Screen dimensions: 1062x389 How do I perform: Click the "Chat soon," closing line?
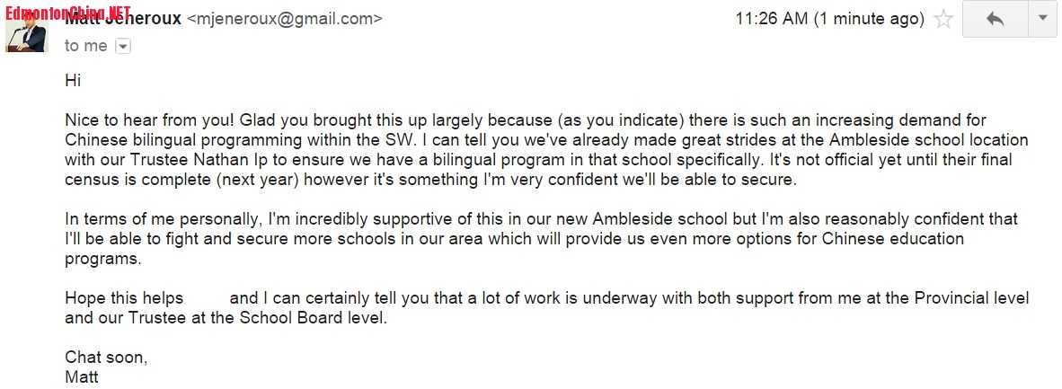point(106,358)
